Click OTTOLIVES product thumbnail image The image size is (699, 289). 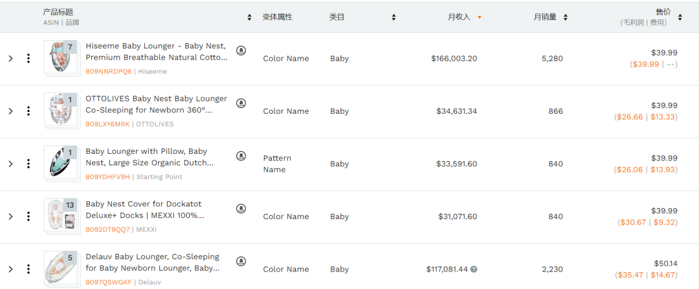pyautogui.click(x=61, y=111)
